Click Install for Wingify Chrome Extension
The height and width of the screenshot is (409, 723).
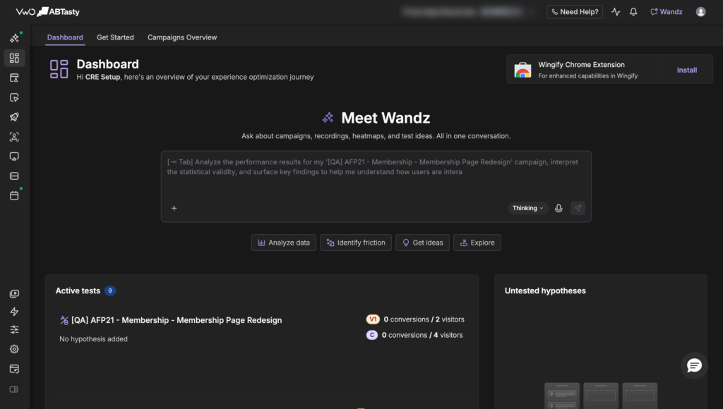tap(686, 70)
